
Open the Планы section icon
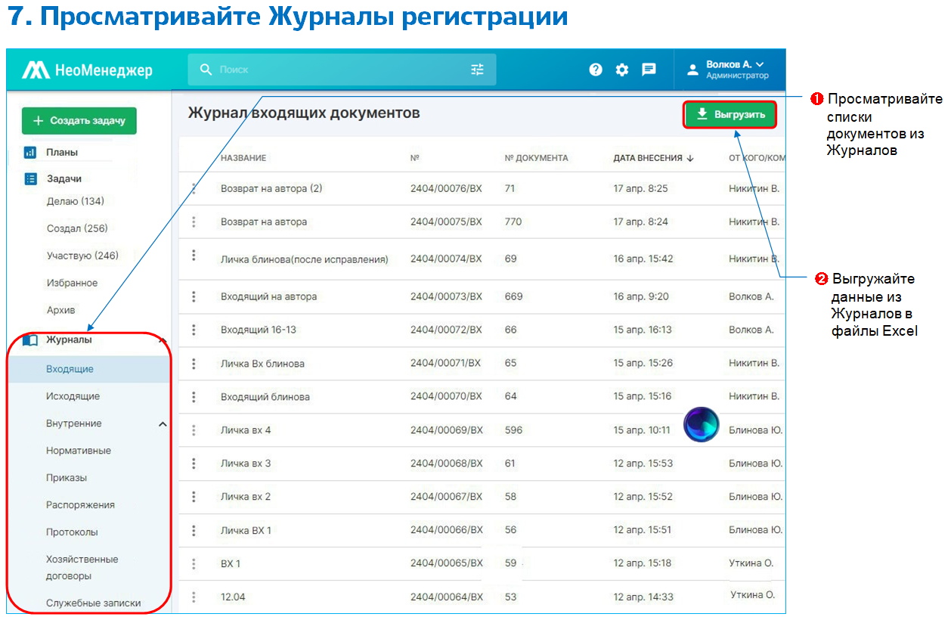coord(30,153)
